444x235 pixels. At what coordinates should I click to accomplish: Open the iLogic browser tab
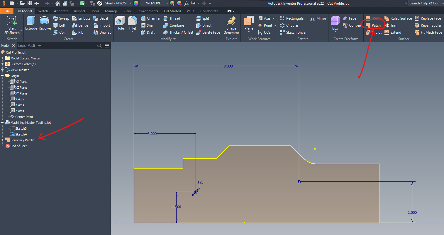coord(21,45)
